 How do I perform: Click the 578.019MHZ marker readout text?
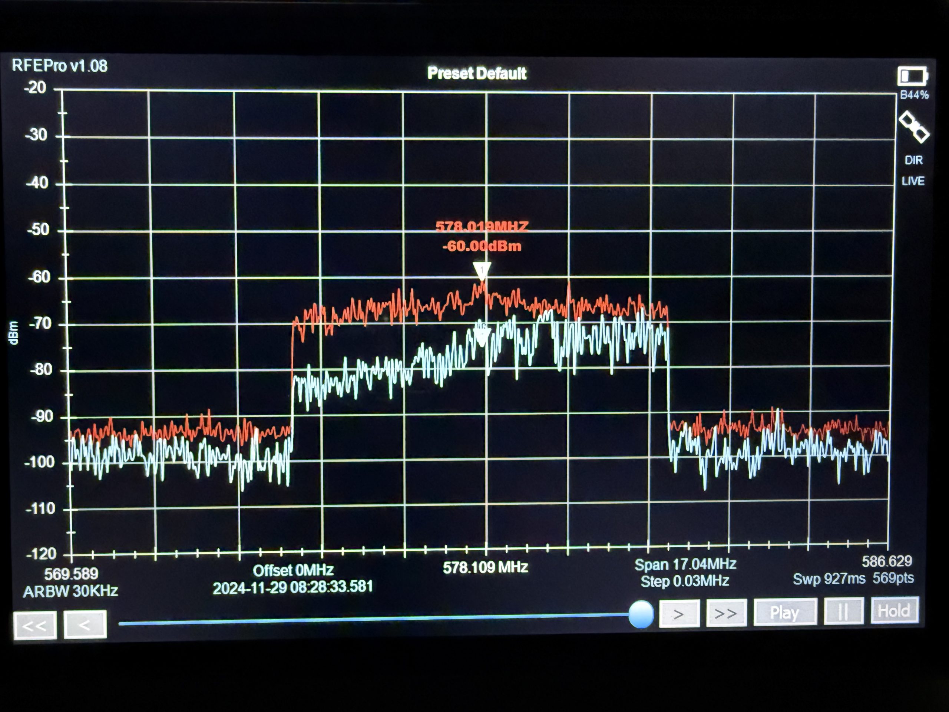tap(482, 226)
